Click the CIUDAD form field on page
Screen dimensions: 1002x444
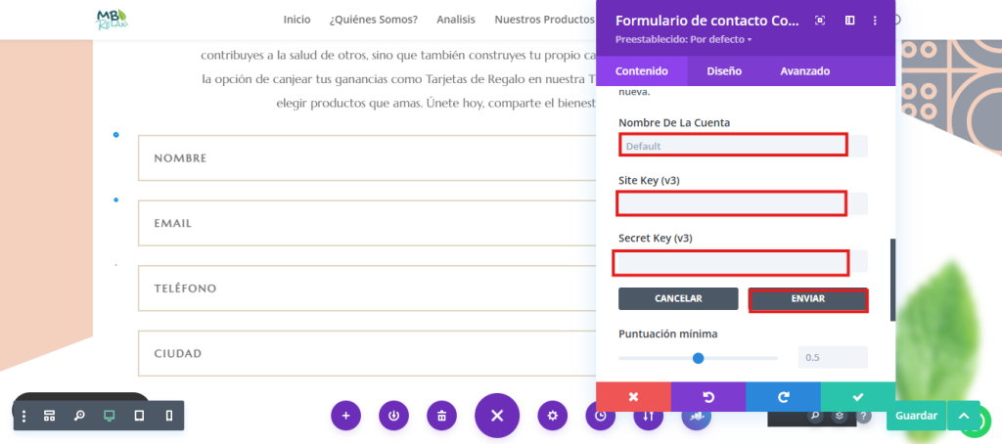pyautogui.click(x=367, y=353)
